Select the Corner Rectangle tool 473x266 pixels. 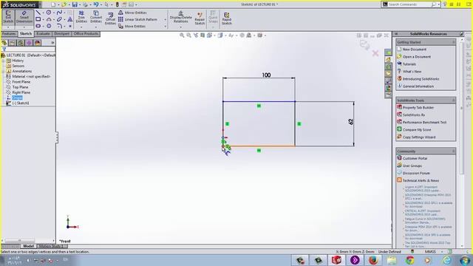click(x=38, y=19)
